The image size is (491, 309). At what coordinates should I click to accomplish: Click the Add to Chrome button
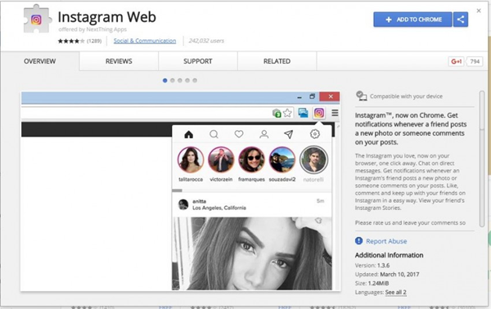pyautogui.click(x=412, y=20)
